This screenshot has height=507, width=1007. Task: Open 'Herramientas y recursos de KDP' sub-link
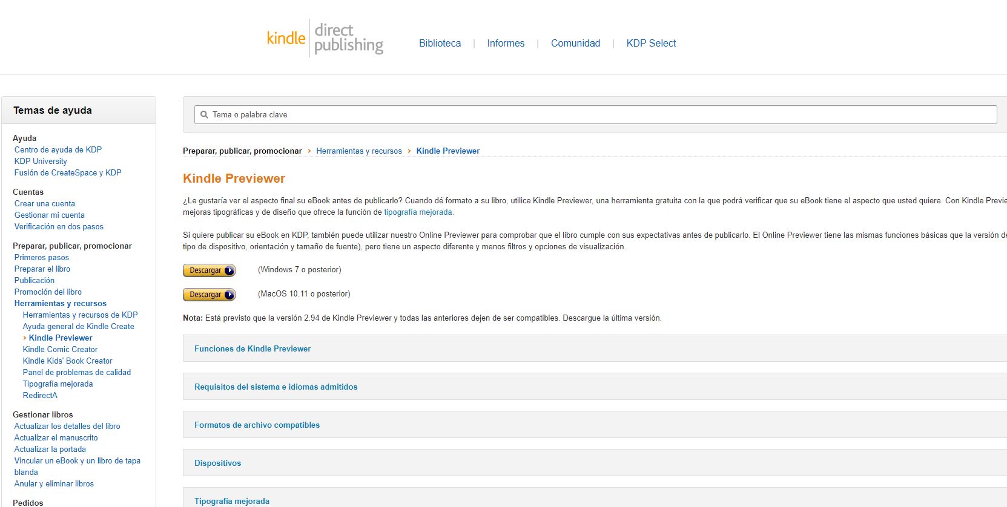pos(80,315)
